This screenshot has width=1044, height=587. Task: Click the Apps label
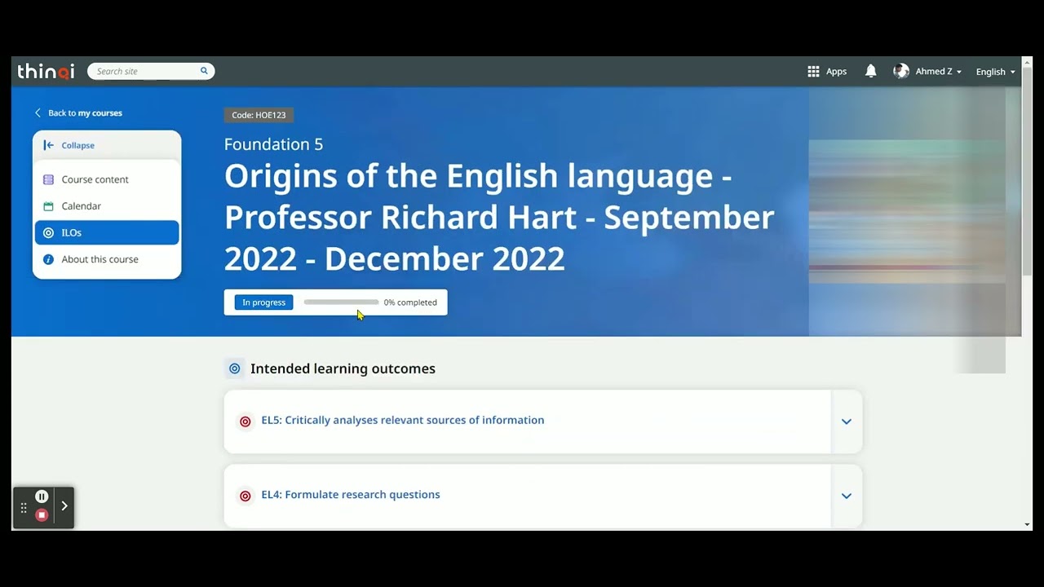click(x=836, y=72)
